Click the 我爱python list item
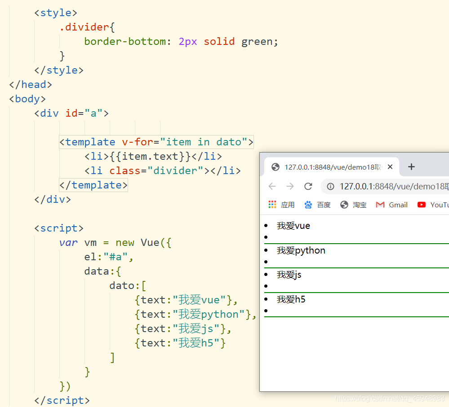This screenshot has height=407, width=449. pos(301,250)
